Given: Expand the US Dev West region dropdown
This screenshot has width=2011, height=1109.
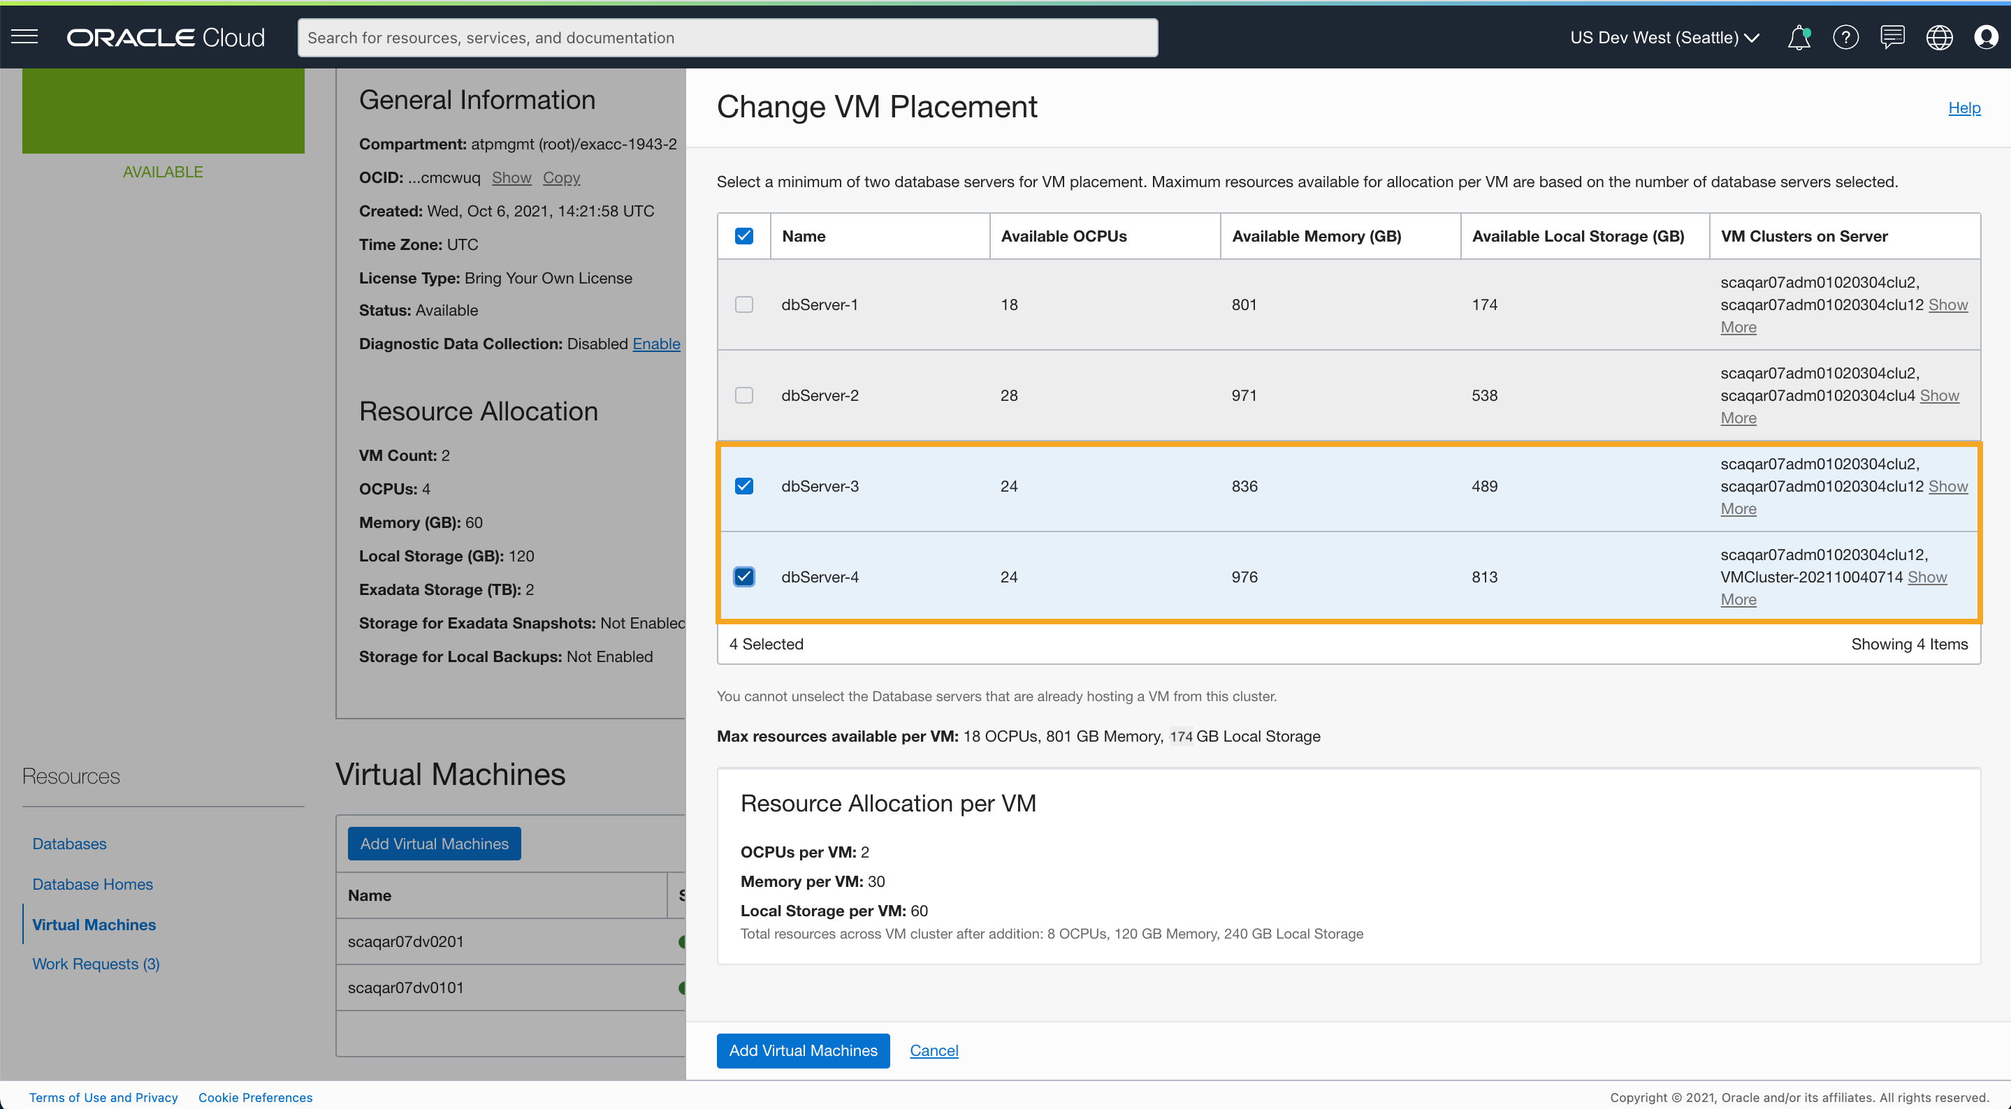Looking at the screenshot, I should click(1664, 38).
